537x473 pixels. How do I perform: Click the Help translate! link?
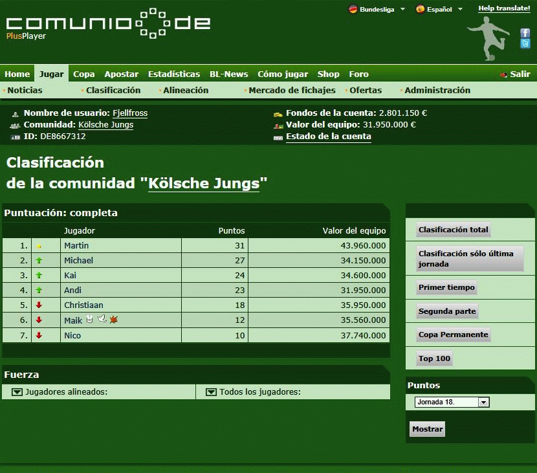pos(504,8)
